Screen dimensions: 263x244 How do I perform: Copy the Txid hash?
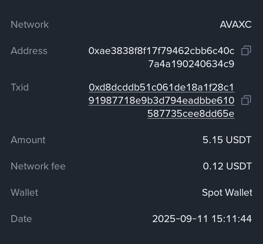tap(246, 100)
